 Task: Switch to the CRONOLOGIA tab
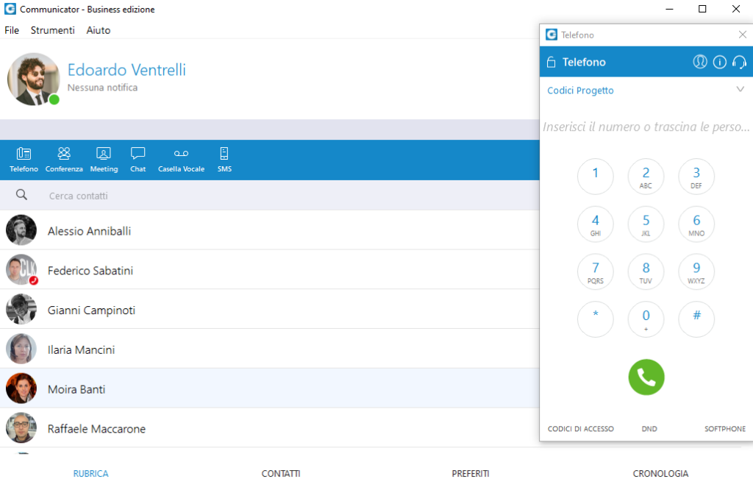pyautogui.click(x=660, y=474)
